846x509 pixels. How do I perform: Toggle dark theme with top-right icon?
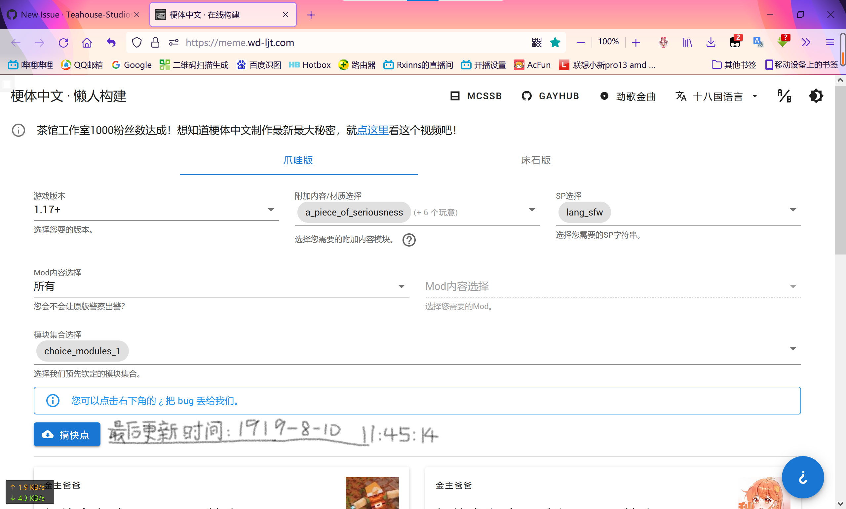click(x=816, y=96)
